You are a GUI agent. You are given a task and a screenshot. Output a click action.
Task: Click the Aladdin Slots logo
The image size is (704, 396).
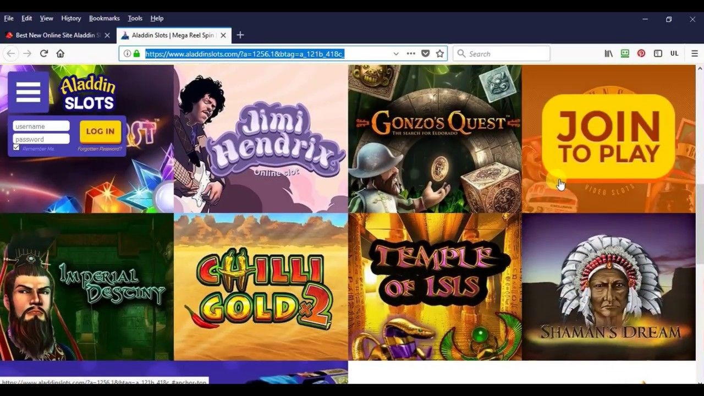pyautogui.click(x=88, y=94)
